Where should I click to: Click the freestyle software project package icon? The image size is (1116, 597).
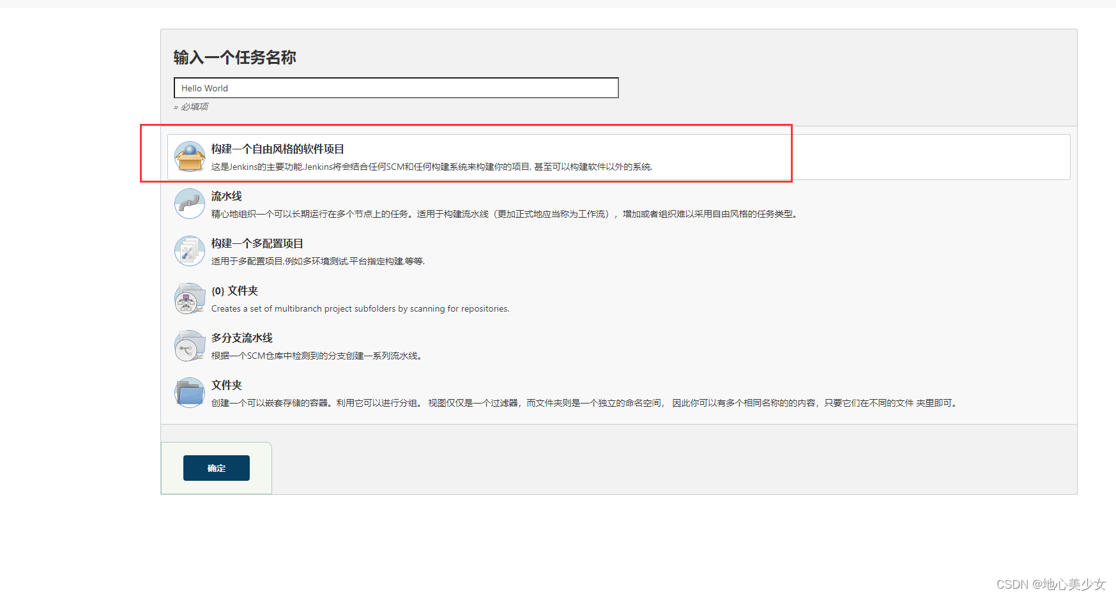(189, 156)
